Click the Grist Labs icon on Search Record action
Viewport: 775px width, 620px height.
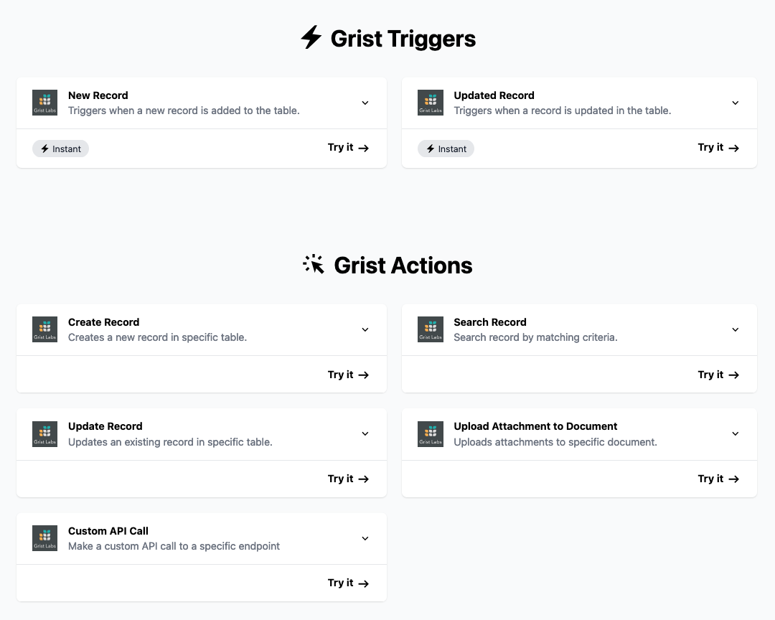pos(430,329)
